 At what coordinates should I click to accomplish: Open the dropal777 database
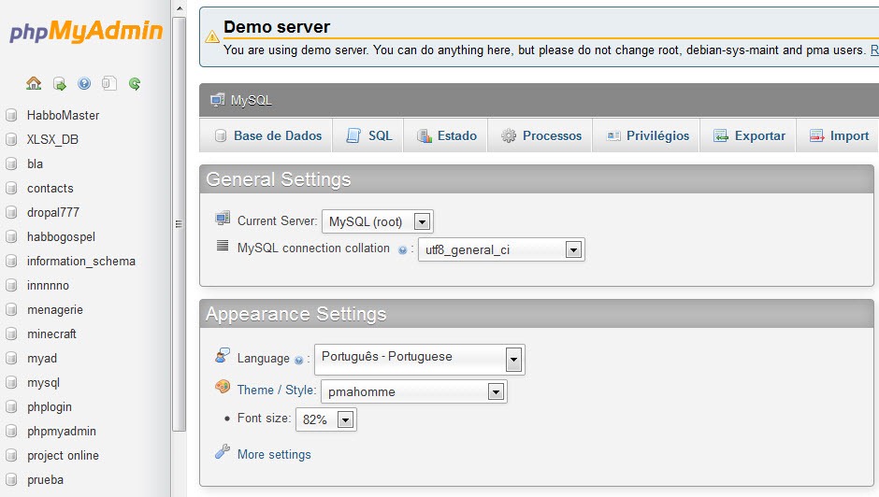tap(53, 212)
